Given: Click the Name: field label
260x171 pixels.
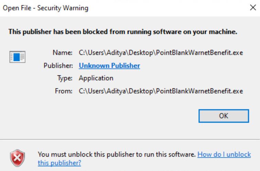Looking at the screenshot, I should pyautogui.click(x=63, y=53).
